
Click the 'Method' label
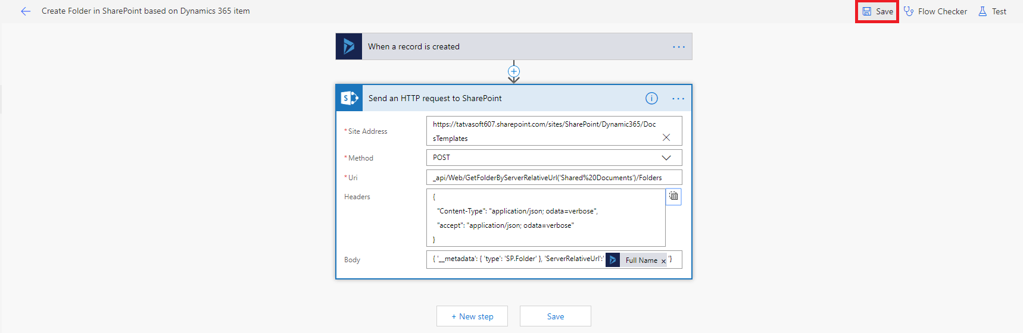[x=361, y=158]
